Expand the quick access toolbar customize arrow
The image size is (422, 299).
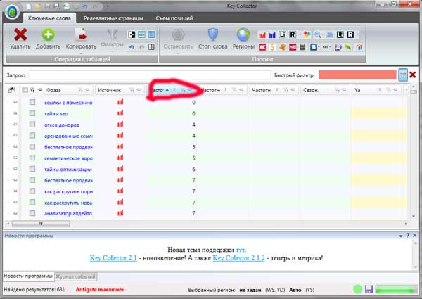pyautogui.click(x=107, y=6)
